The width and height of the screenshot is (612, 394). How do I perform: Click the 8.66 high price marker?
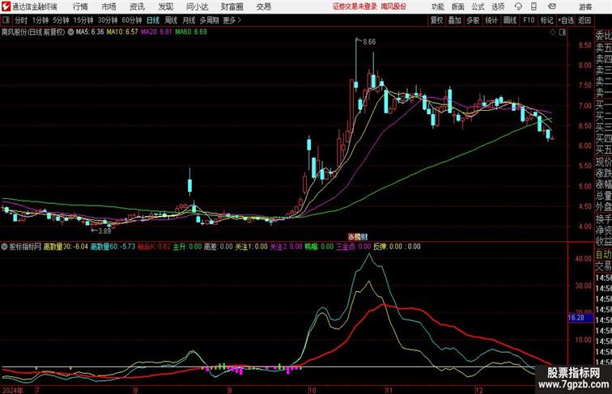pyautogui.click(x=369, y=42)
